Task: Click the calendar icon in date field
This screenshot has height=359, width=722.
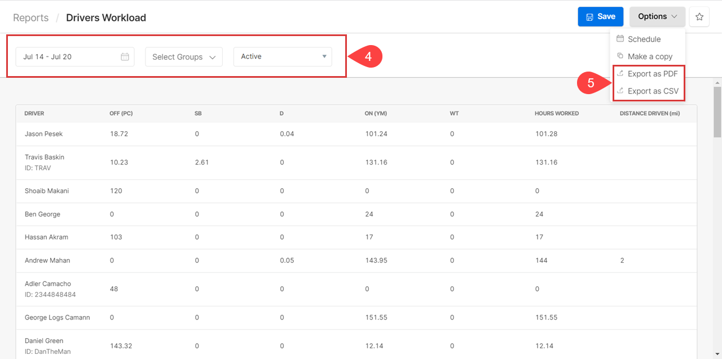Action: coord(125,57)
